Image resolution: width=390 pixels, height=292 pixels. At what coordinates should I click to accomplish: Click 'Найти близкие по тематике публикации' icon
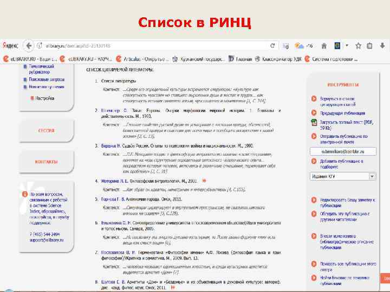(x=314, y=278)
